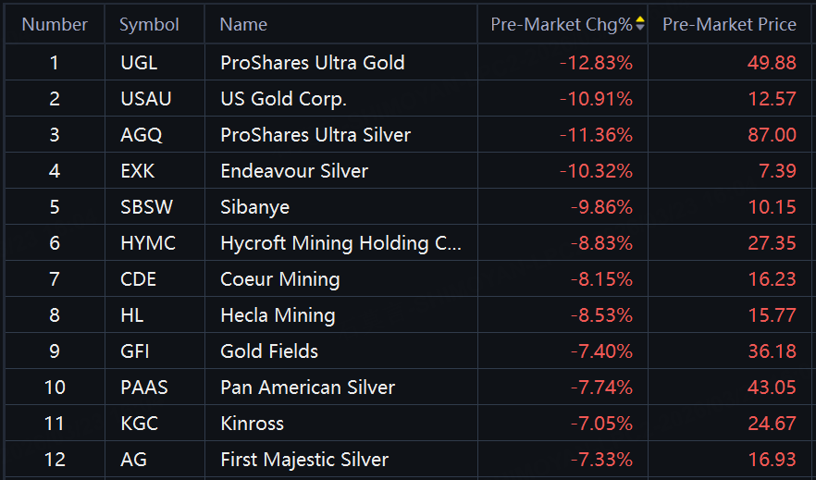Open the Gold Fields row
816x480 pixels.
(x=269, y=351)
